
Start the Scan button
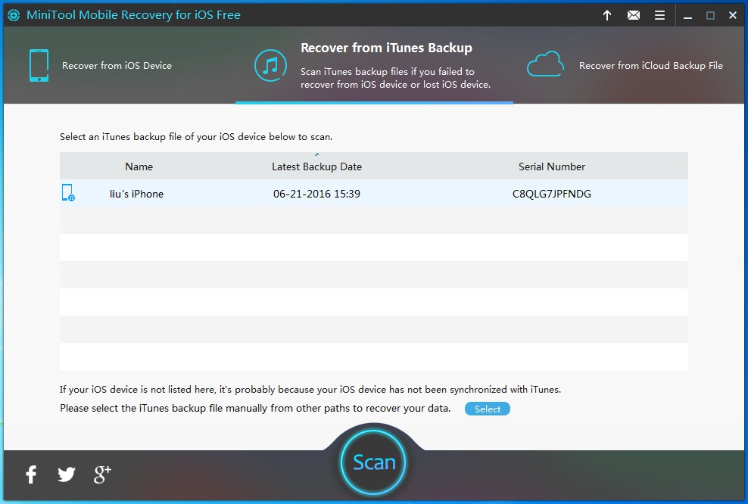coord(373,462)
